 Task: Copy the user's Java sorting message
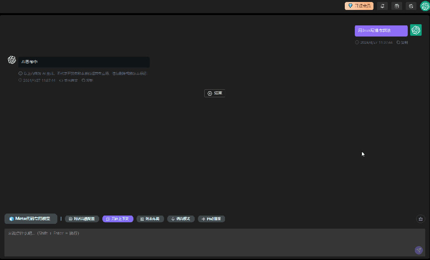pos(402,42)
